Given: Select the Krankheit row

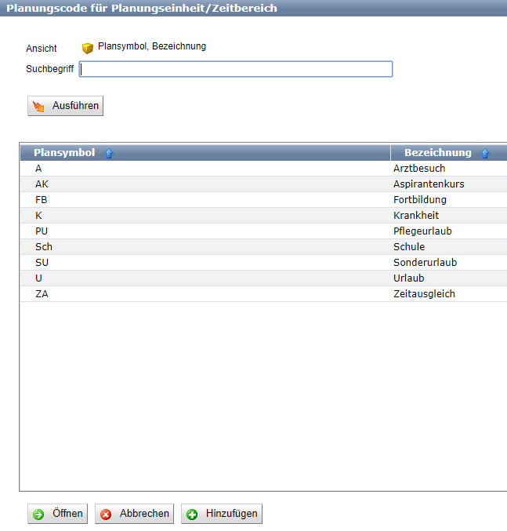Looking at the screenshot, I should (x=418, y=216).
